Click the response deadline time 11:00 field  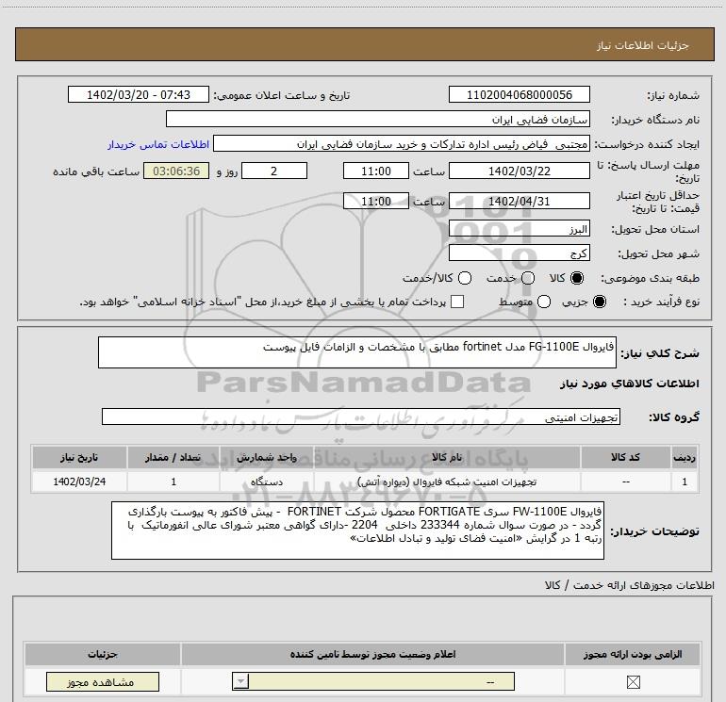coord(376,171)
